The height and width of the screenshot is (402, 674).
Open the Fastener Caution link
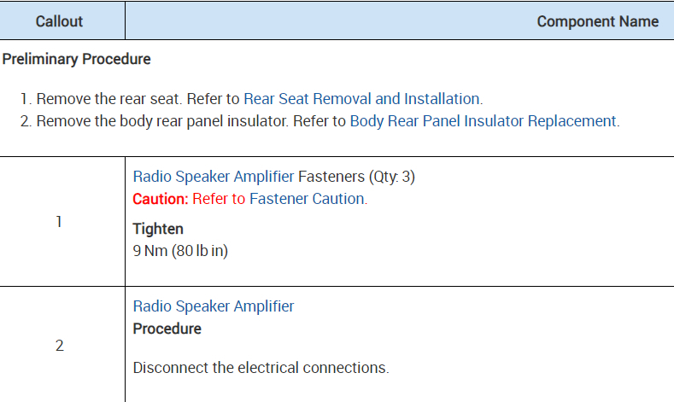308,199
